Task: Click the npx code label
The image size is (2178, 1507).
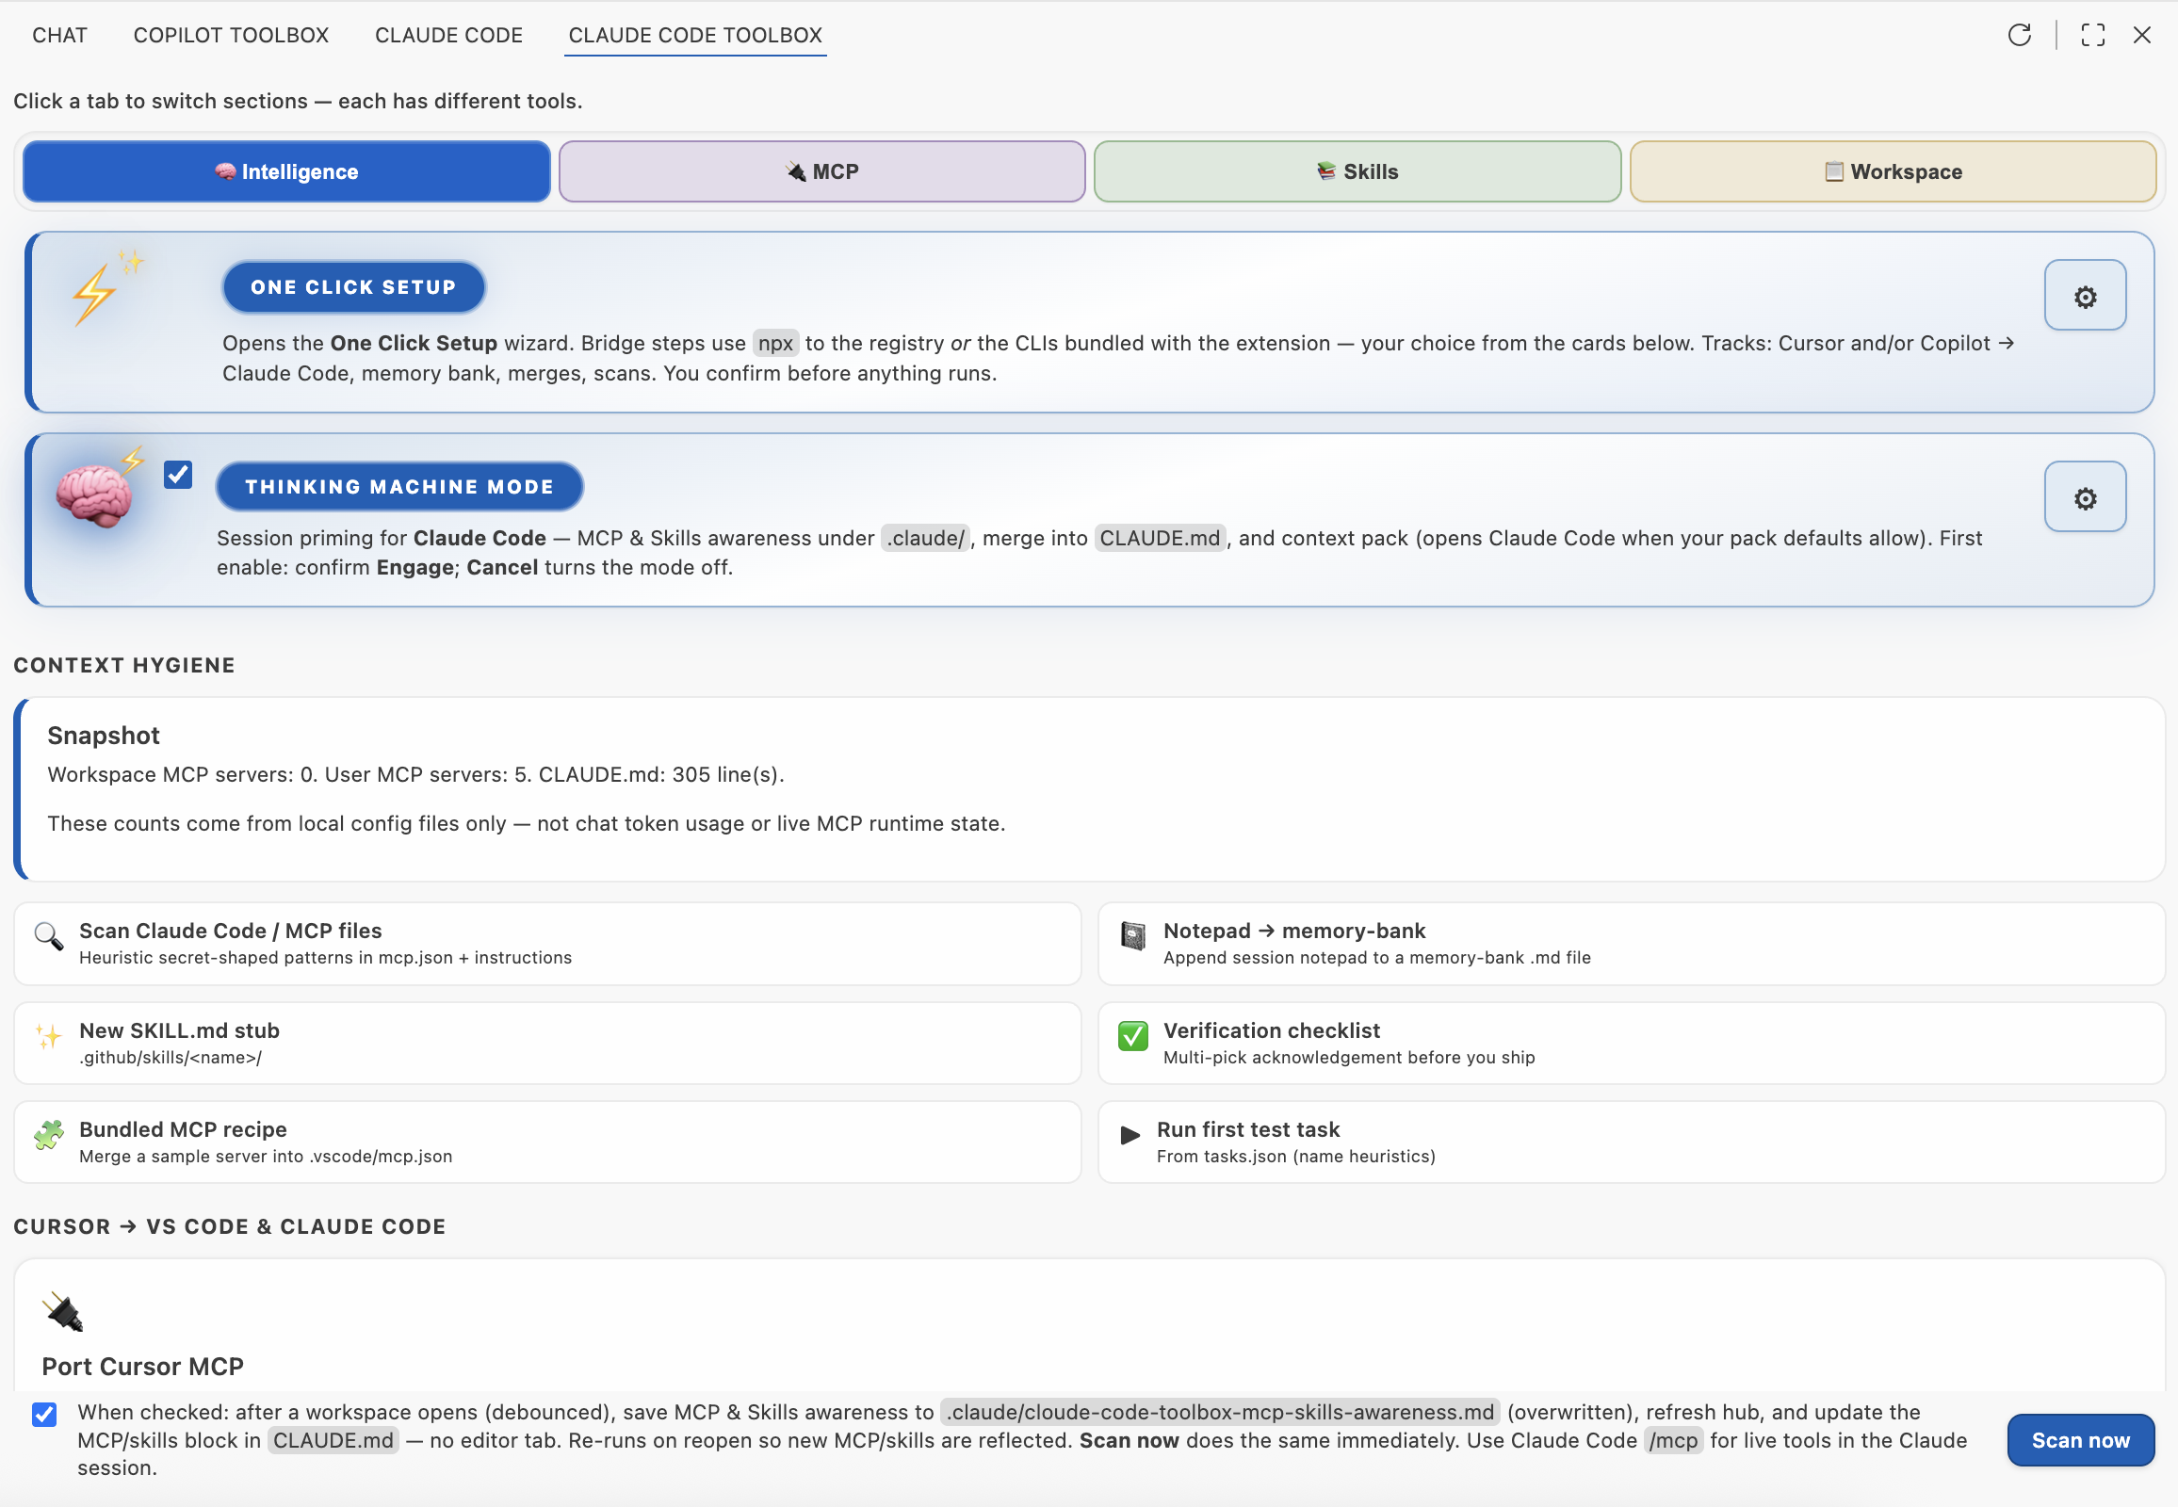Action: coord(775,343)
